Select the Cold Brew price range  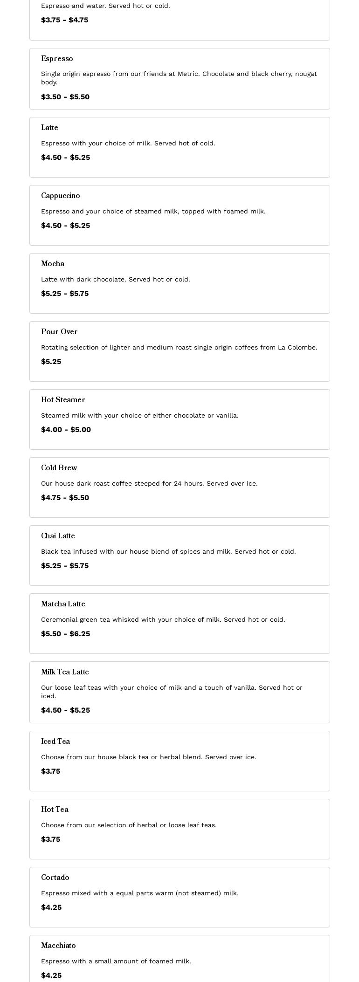point(65,498)
